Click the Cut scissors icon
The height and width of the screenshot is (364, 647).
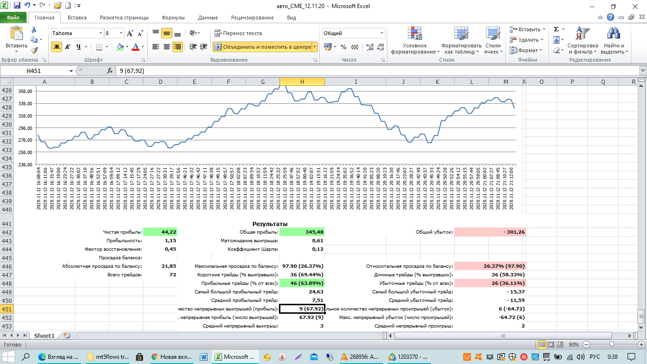tap(34, 30)
